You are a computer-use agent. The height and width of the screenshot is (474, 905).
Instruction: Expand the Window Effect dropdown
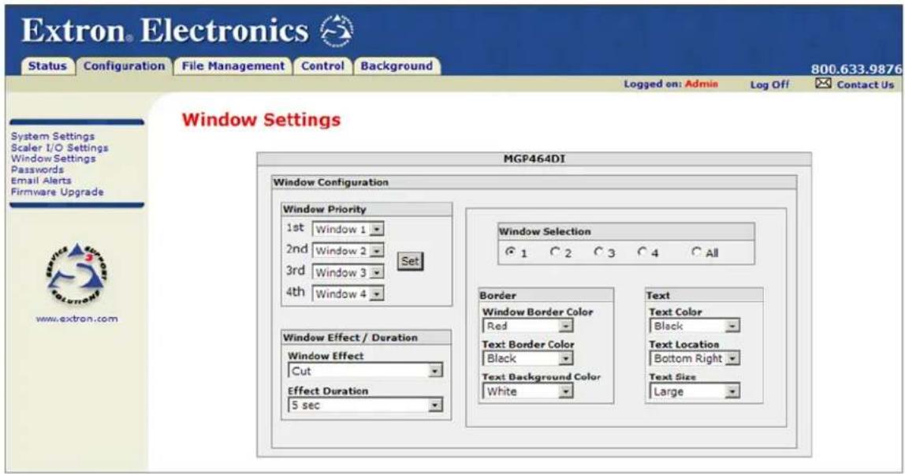coord(365,371)
